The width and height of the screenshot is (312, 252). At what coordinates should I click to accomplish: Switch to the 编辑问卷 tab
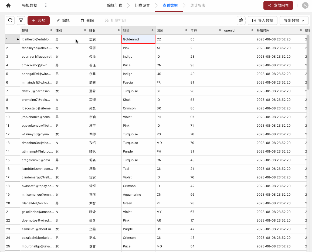(114, 5)
